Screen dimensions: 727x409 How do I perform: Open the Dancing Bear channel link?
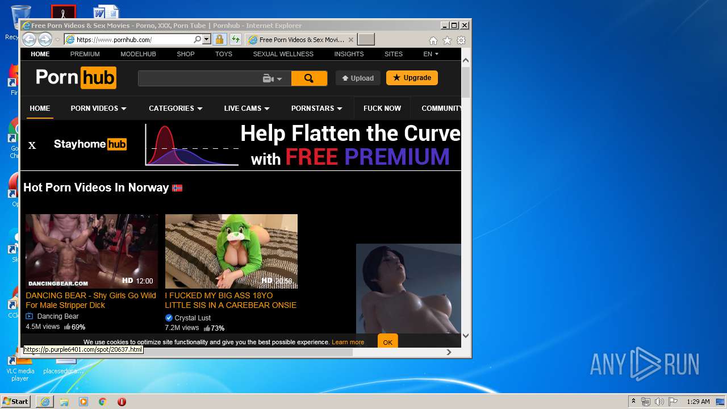pos(58,316)
